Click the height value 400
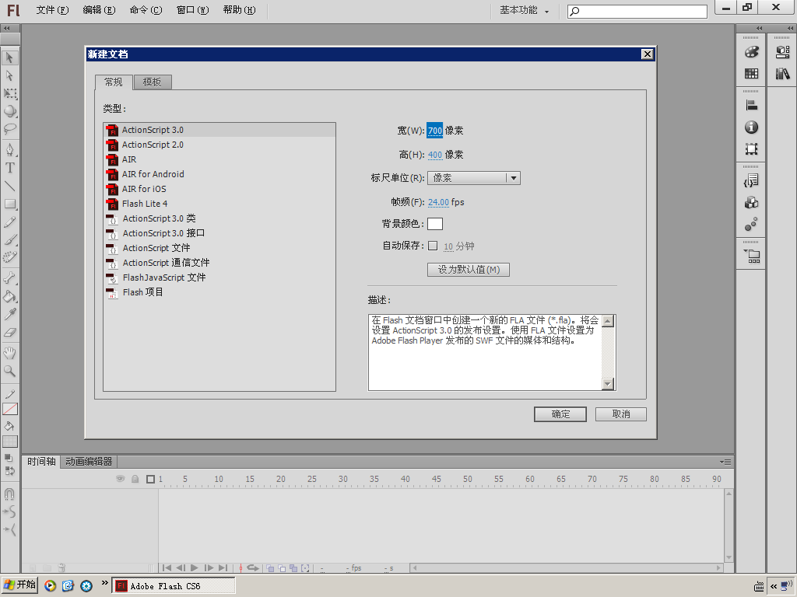This screenshot has height=597, width=797. tap(435, 155)
